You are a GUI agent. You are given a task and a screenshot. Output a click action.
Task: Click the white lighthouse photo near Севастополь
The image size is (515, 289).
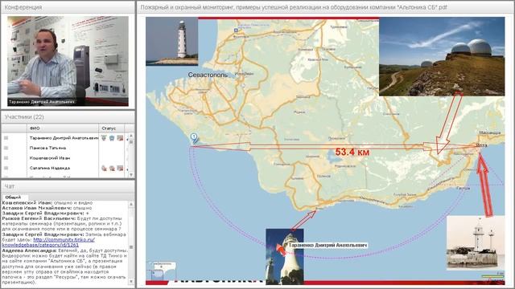[171, 42]
